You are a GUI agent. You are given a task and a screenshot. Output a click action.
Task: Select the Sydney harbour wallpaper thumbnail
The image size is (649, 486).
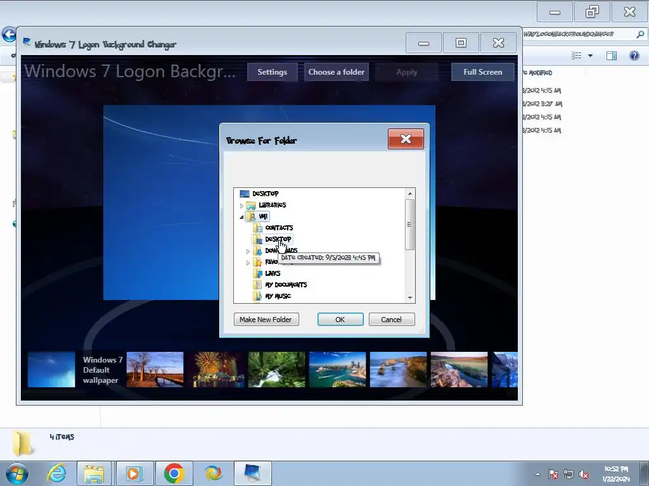[337, 370]
